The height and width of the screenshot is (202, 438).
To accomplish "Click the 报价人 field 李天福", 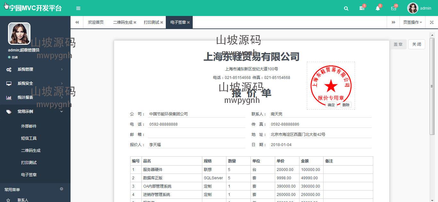I will point(197,144).
